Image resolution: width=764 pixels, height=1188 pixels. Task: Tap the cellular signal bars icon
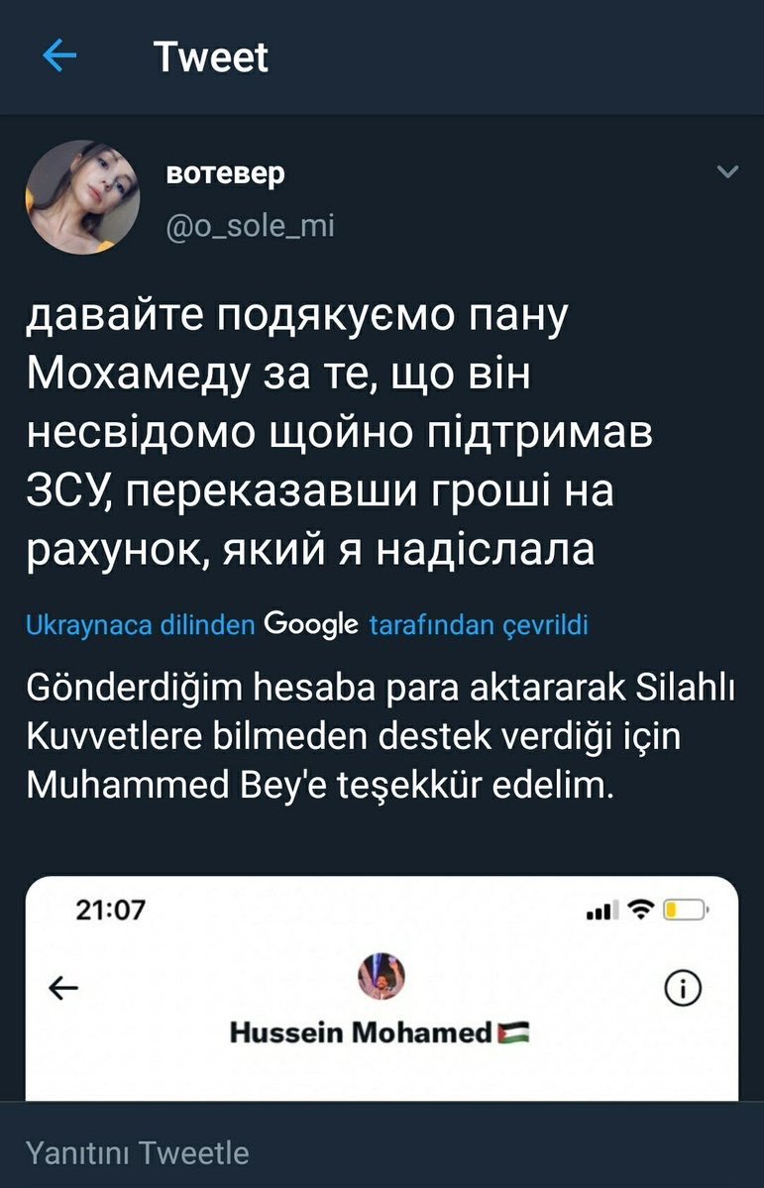pyautogui.click(x=602, y=911)
